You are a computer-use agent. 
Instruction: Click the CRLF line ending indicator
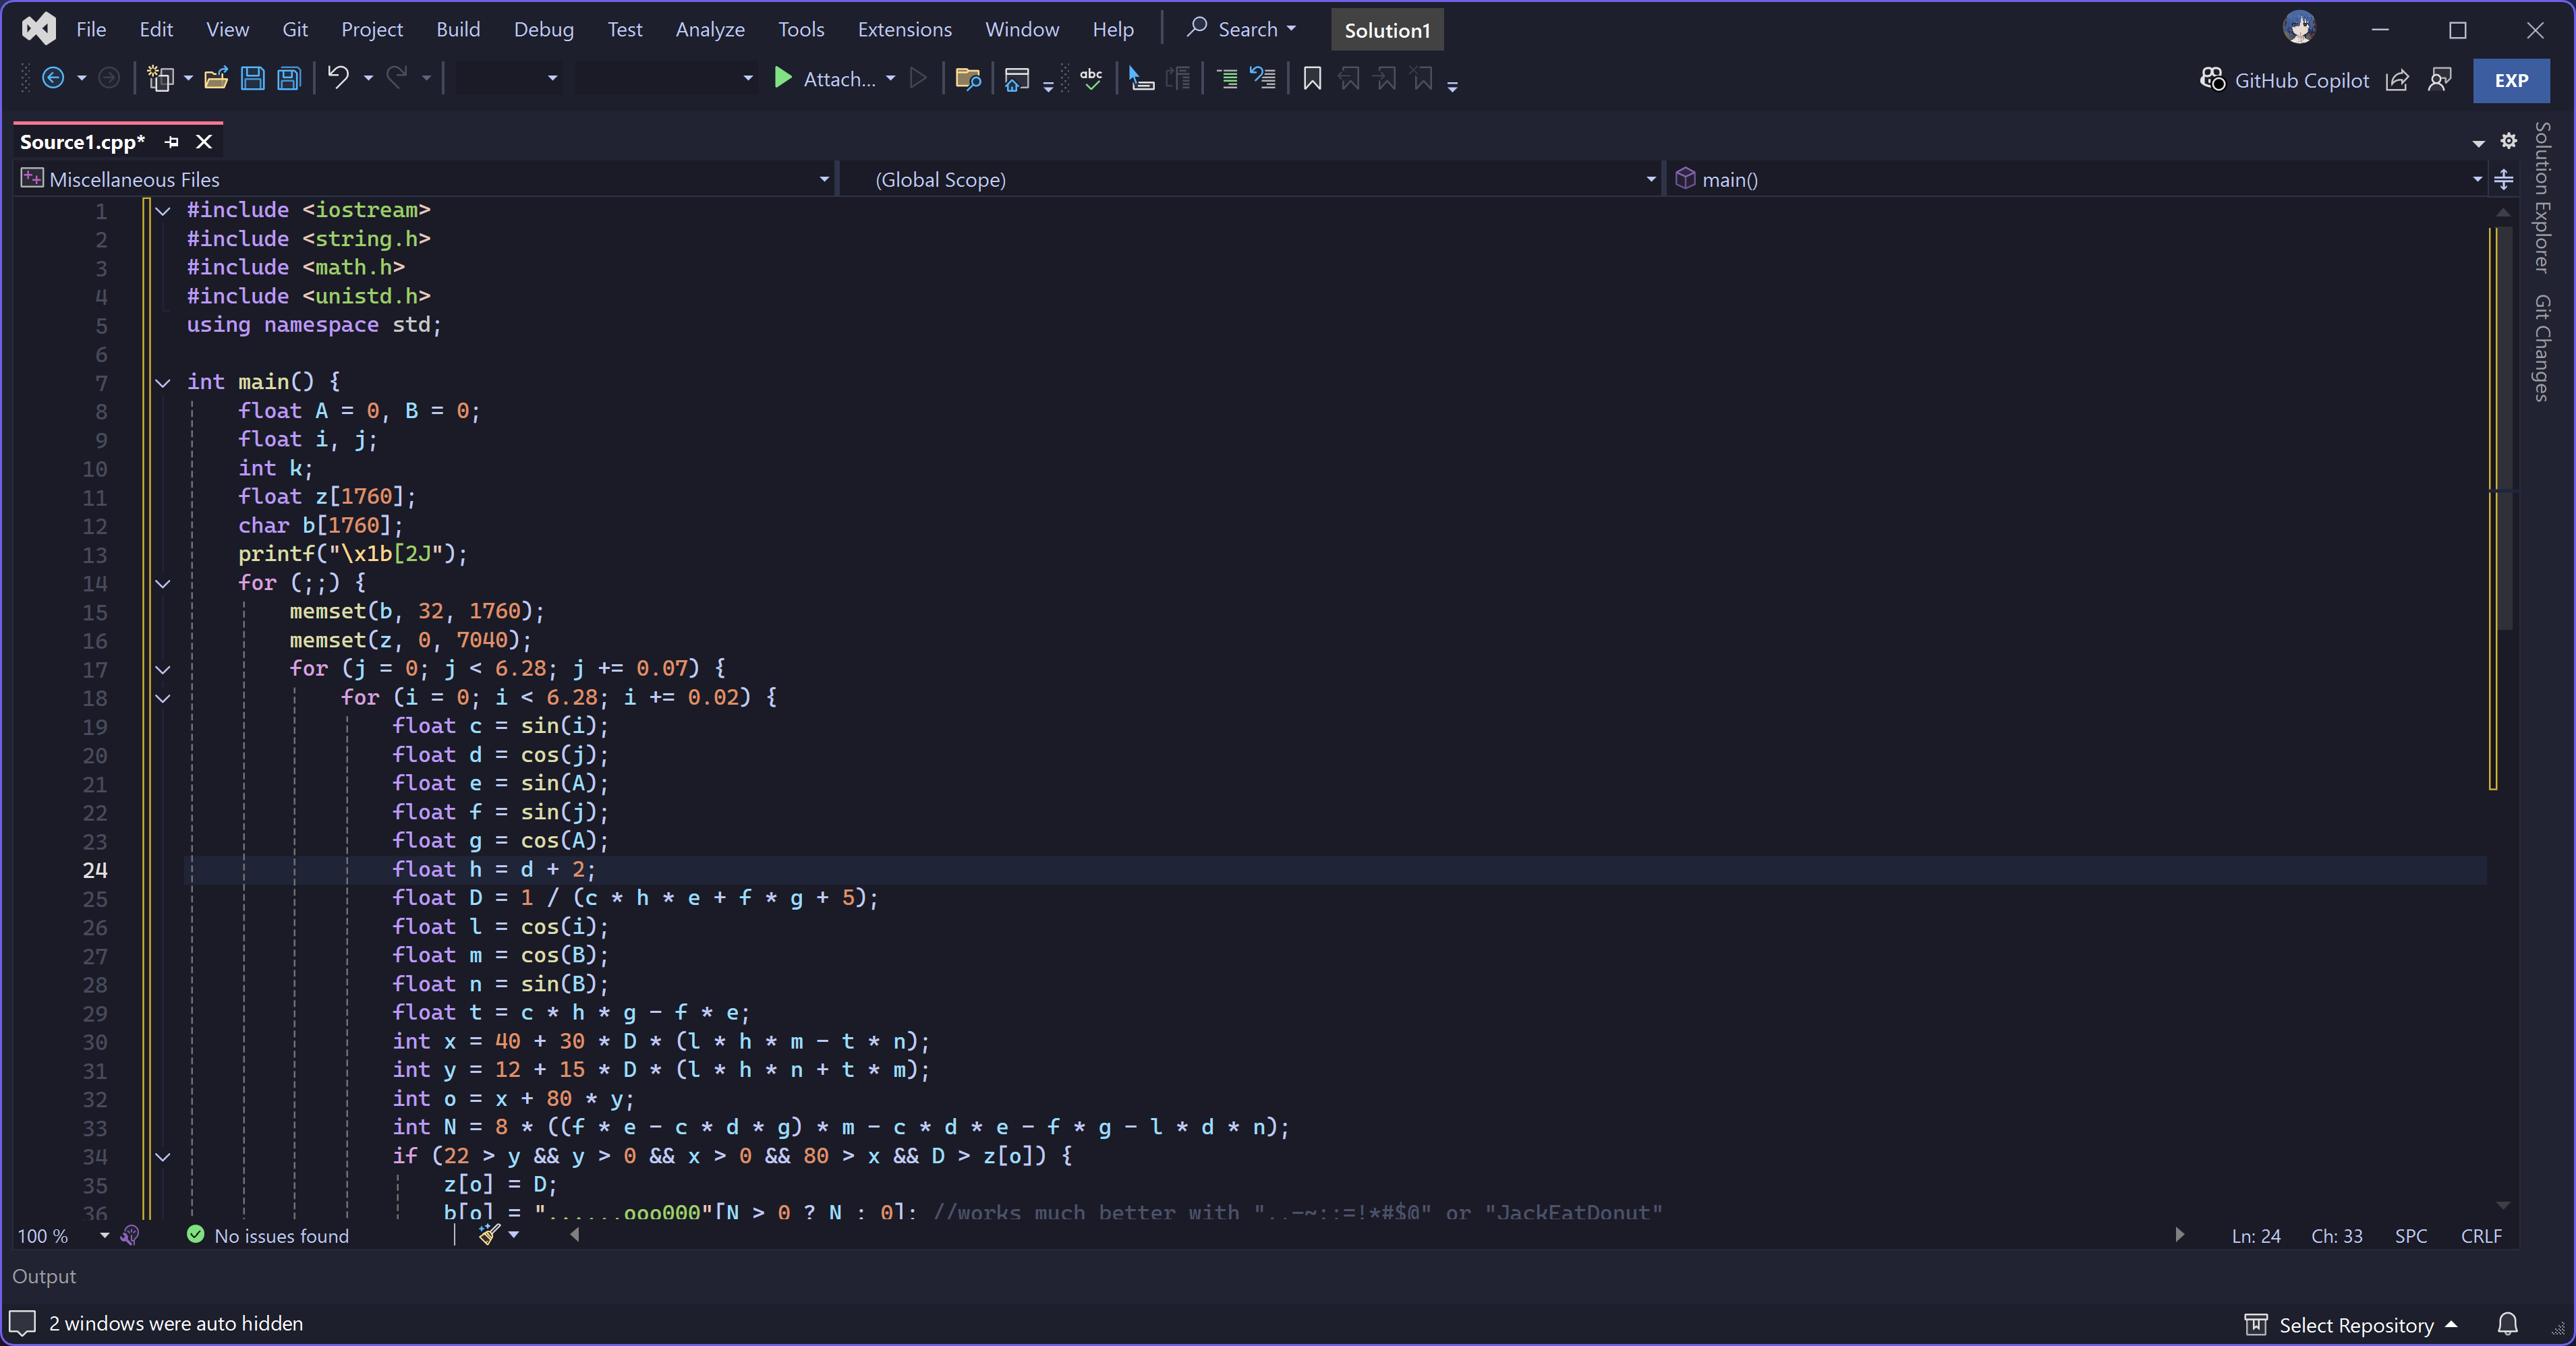2481,1235
